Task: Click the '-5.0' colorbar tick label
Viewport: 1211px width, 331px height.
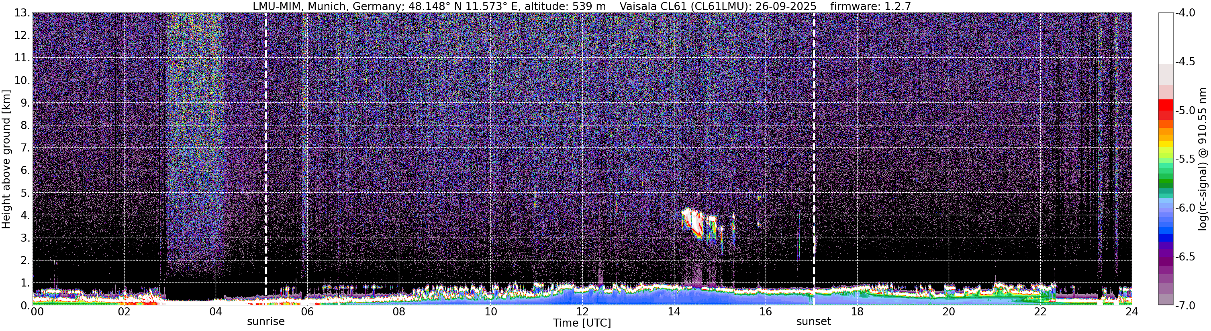Action: pos(1186,111)
